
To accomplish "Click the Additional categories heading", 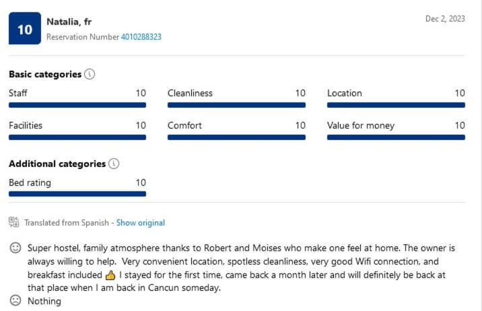I will coord(57,164).
